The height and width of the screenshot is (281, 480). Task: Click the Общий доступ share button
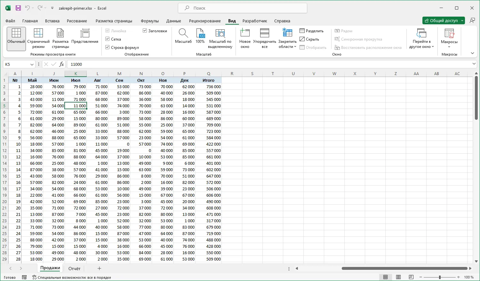tap(441, 21)
